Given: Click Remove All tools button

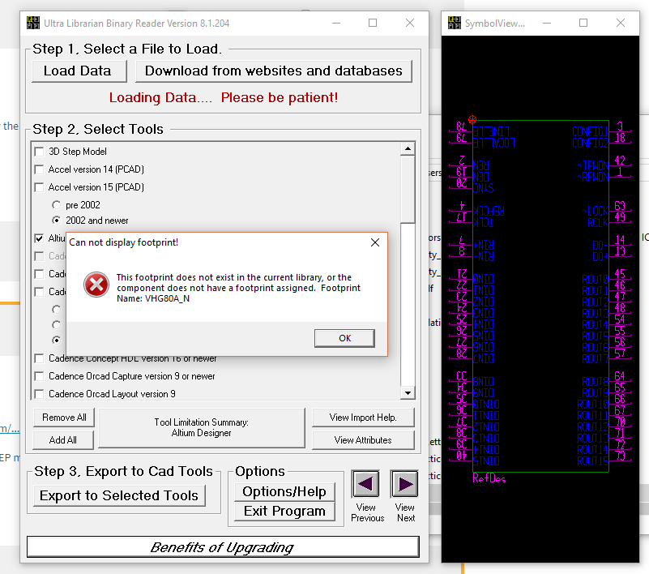Looking at the screenshot, I should coord(64,418).
